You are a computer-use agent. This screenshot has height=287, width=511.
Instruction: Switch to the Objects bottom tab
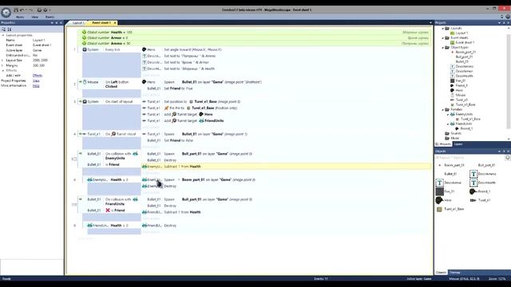[x=441, y=273]
